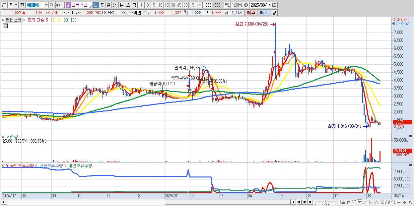414x206 pixels.
Task: Click the indicator add icon with dropdown
Action: tap(227, 5)
